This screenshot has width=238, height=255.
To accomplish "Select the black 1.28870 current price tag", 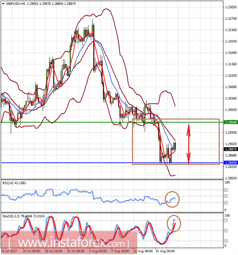I will [x=231, y=149].
